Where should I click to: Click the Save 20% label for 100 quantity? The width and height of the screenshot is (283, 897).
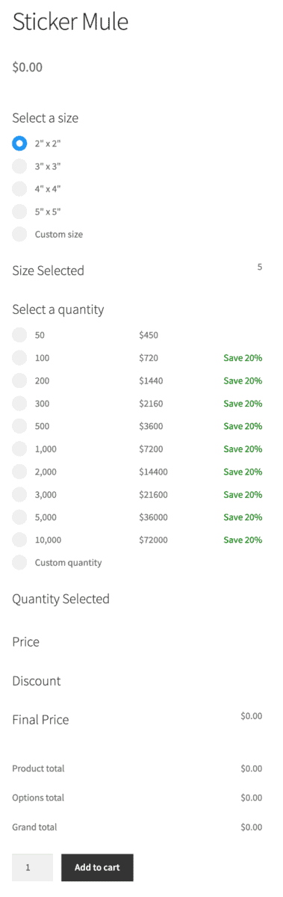[x=243, y=358]
